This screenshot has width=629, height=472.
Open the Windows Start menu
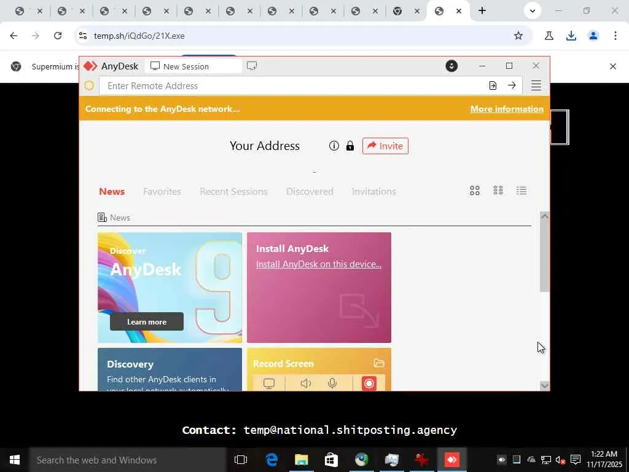(15, 460)
